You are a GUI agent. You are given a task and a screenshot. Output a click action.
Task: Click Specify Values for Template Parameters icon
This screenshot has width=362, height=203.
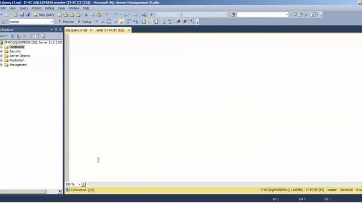192,21
